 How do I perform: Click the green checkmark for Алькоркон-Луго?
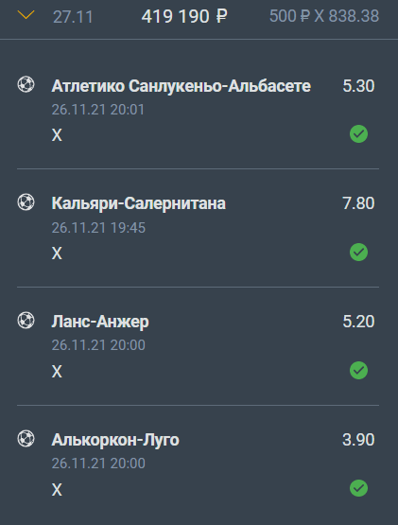coord(358,488)
